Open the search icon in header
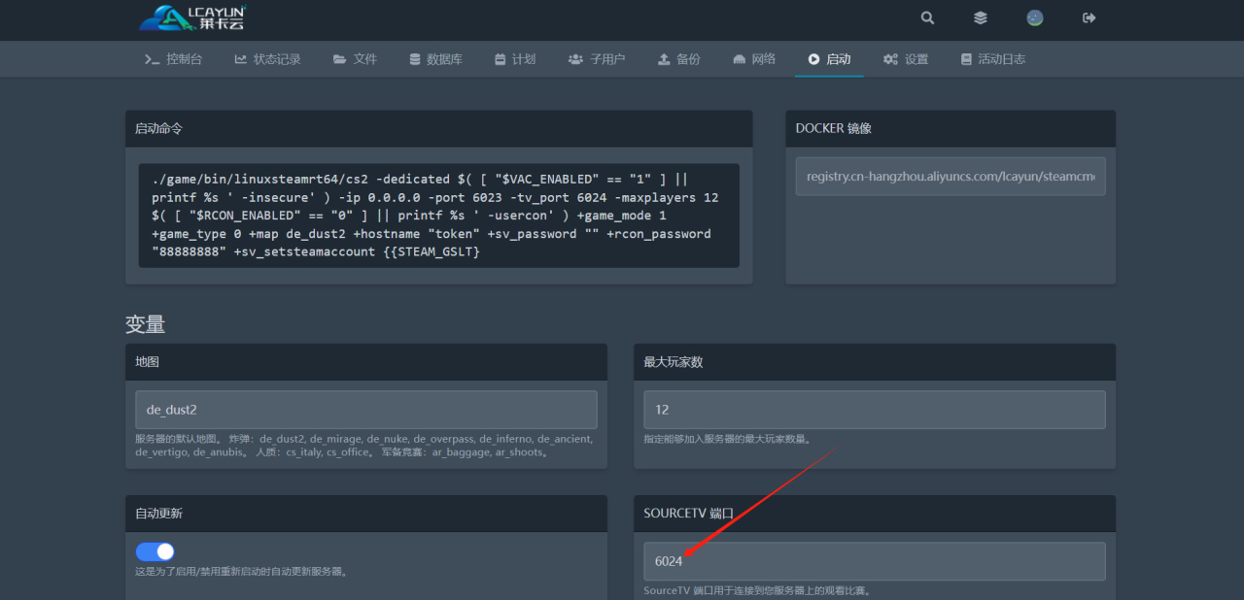This screenshot has height=600, width=1244. tap(927, 17)
